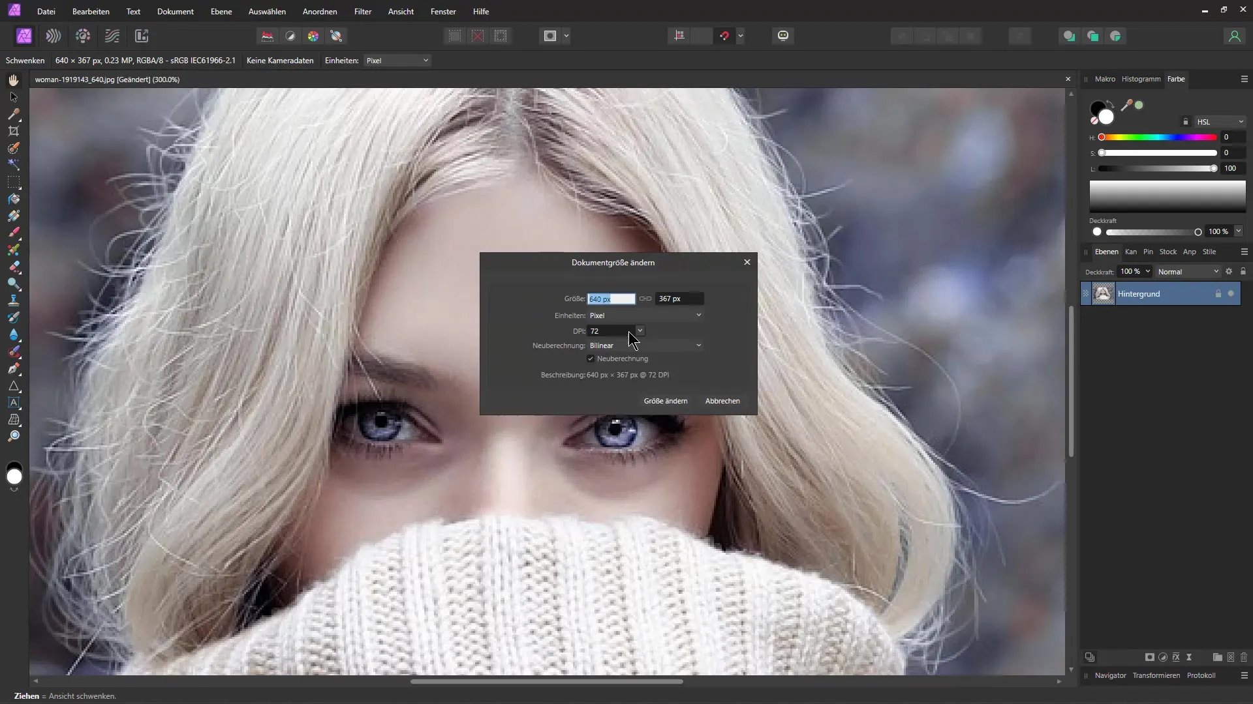The image size is (1253, 704).
Task: Open the Filter menu
Action: tap(363, 12)
